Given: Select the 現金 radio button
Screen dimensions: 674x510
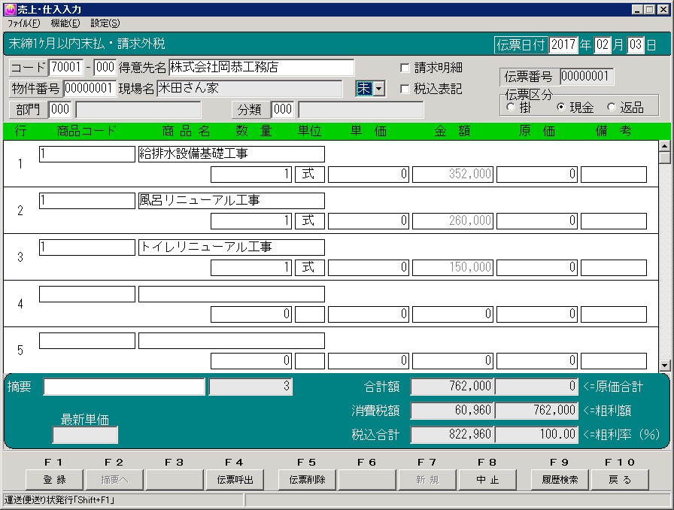Looking at the screenshot, I should click(x=560, y=107).
